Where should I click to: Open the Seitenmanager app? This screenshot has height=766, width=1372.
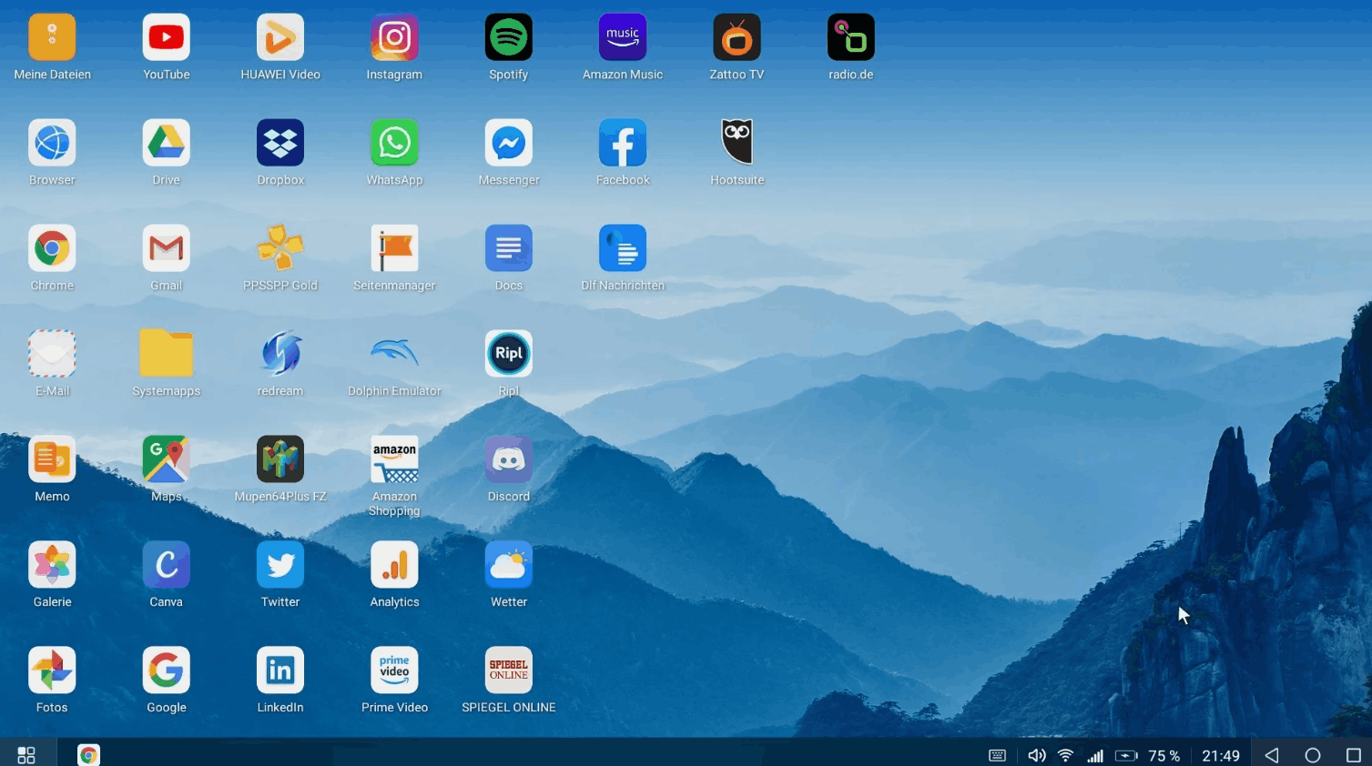[x=394, y=248]
